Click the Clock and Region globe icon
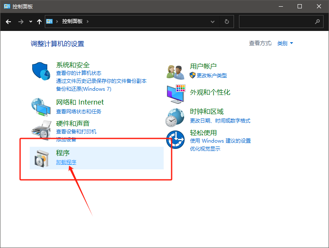This screenshot has height=248, width=329. point(175,117)
